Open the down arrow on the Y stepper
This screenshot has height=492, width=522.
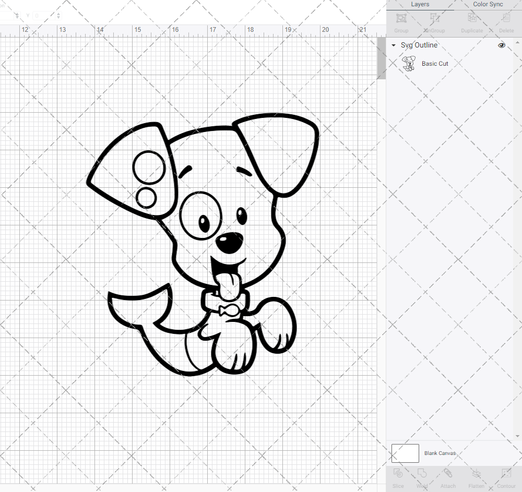click(58, 18)
